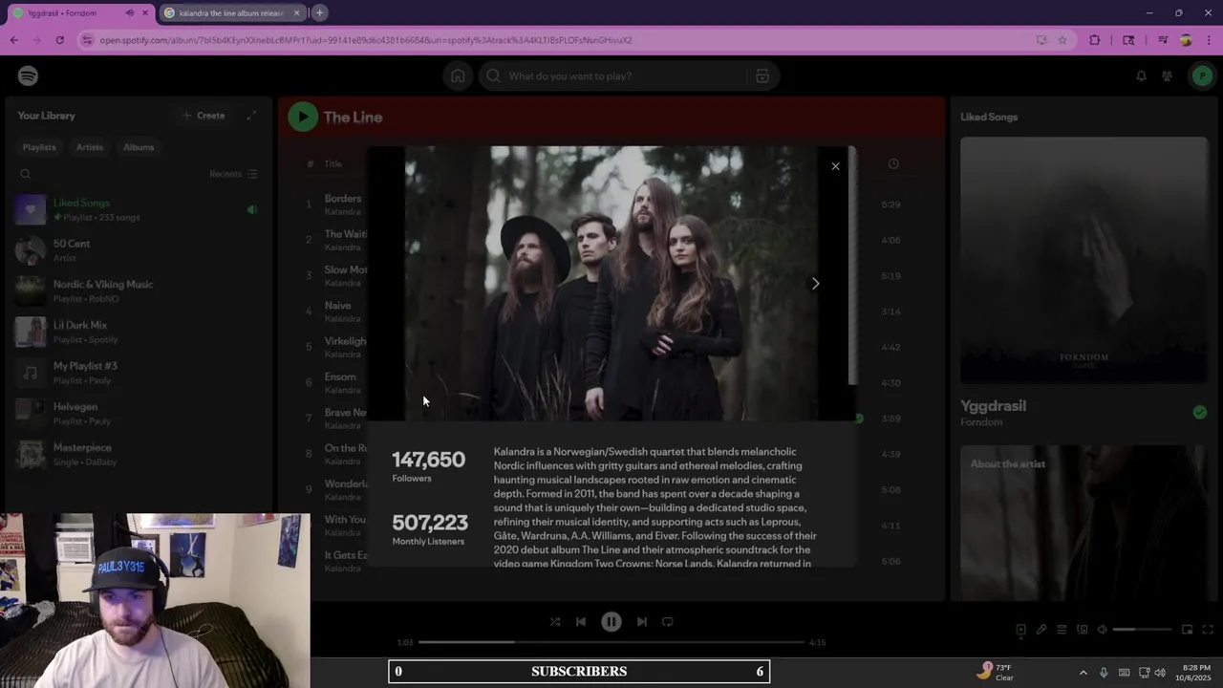Open the Masterpiece single by DaBaby

pos(137,454)
